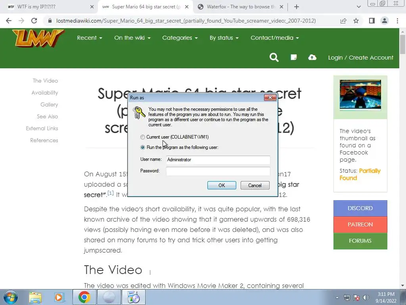Viewport: 406px width, 305px height.
Task: Expand the On the wiki menu
Action: [132, 38]
